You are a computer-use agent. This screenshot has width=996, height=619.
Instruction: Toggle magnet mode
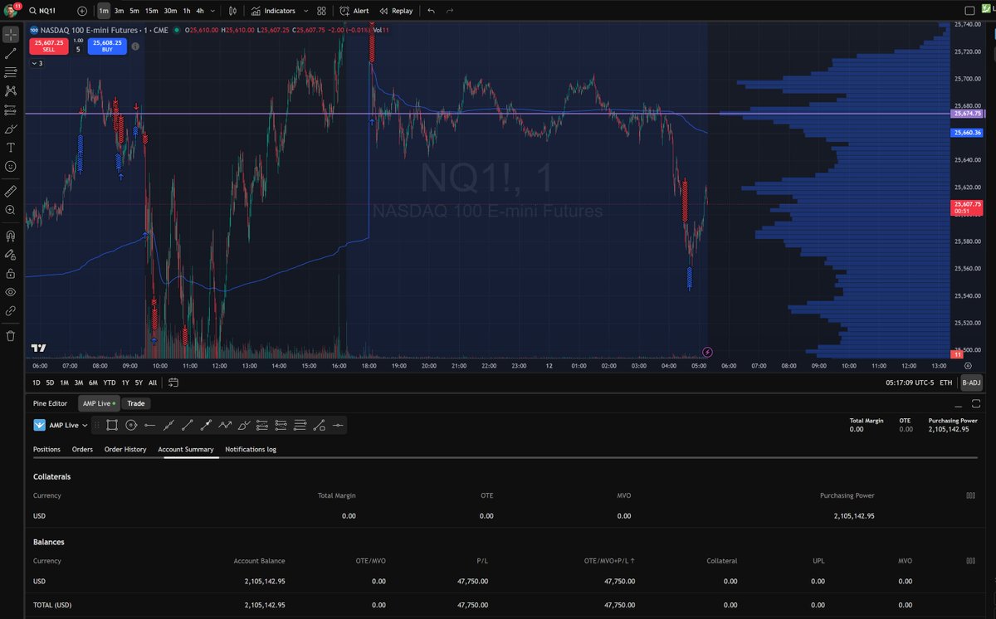click(11, 235)
